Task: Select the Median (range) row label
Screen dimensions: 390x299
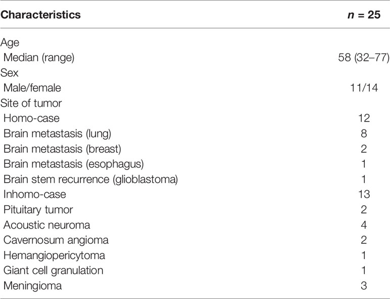Action: click(39, 58)
